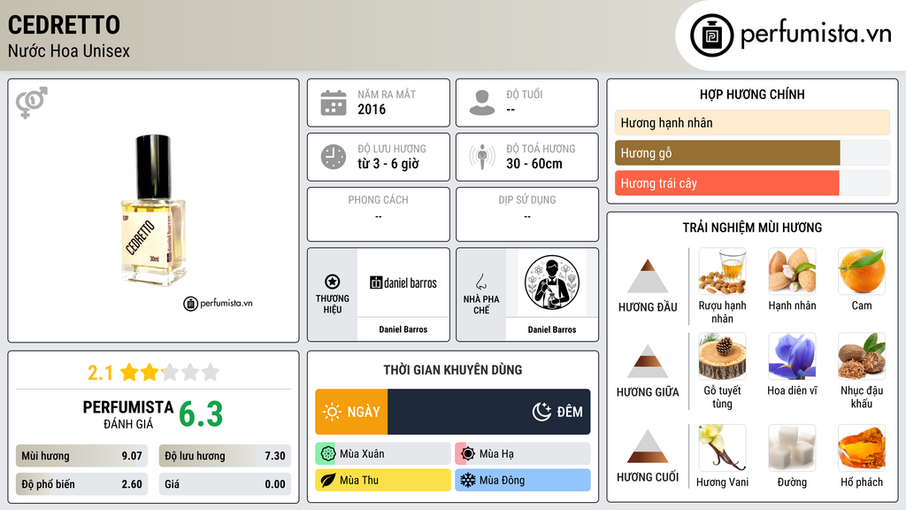
Task: Click the longevity value từ 3 - 6 giờ
Action: click(388, 164)
